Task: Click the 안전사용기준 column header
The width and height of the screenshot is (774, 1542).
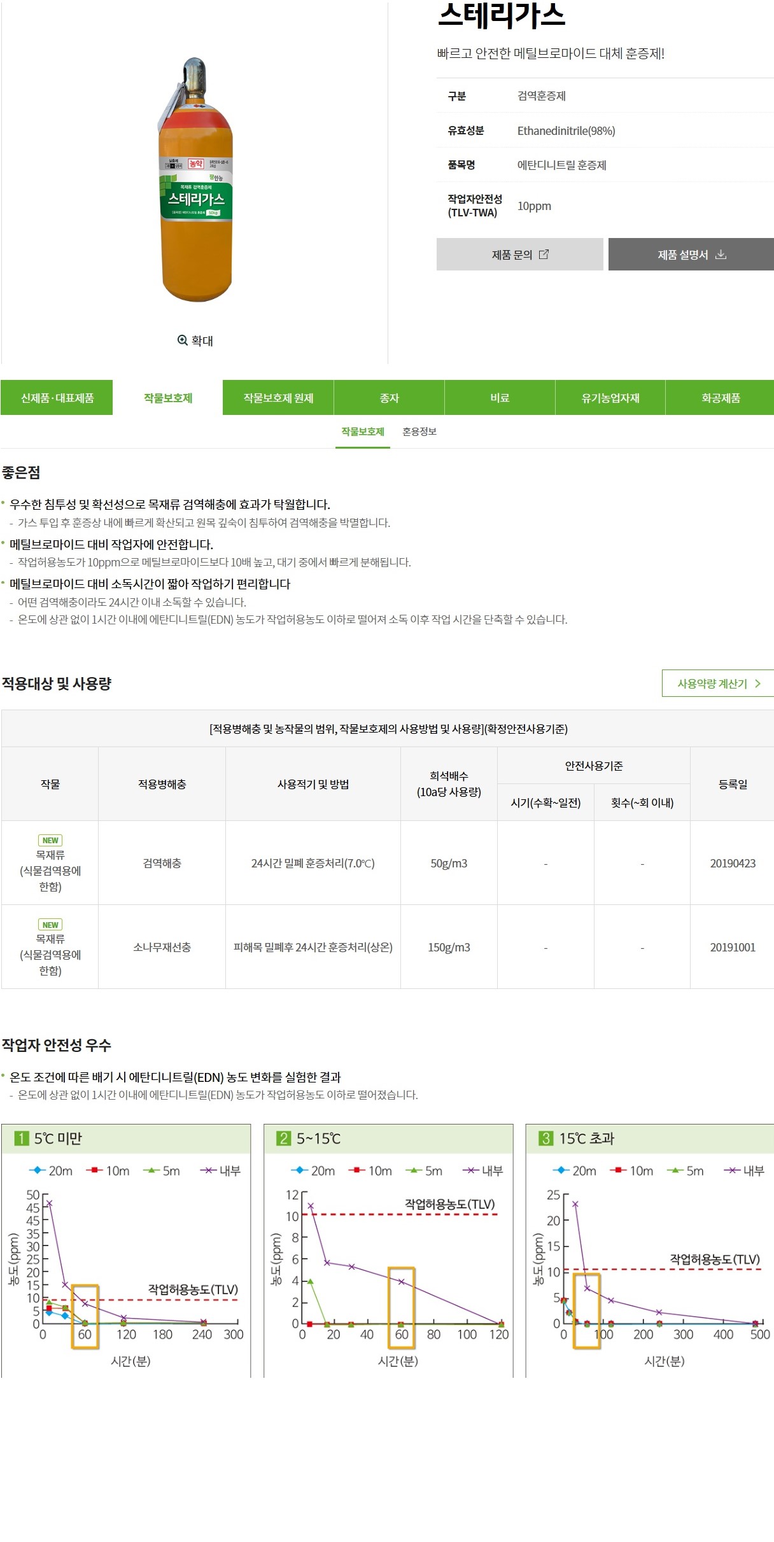Action: (593, 766)
